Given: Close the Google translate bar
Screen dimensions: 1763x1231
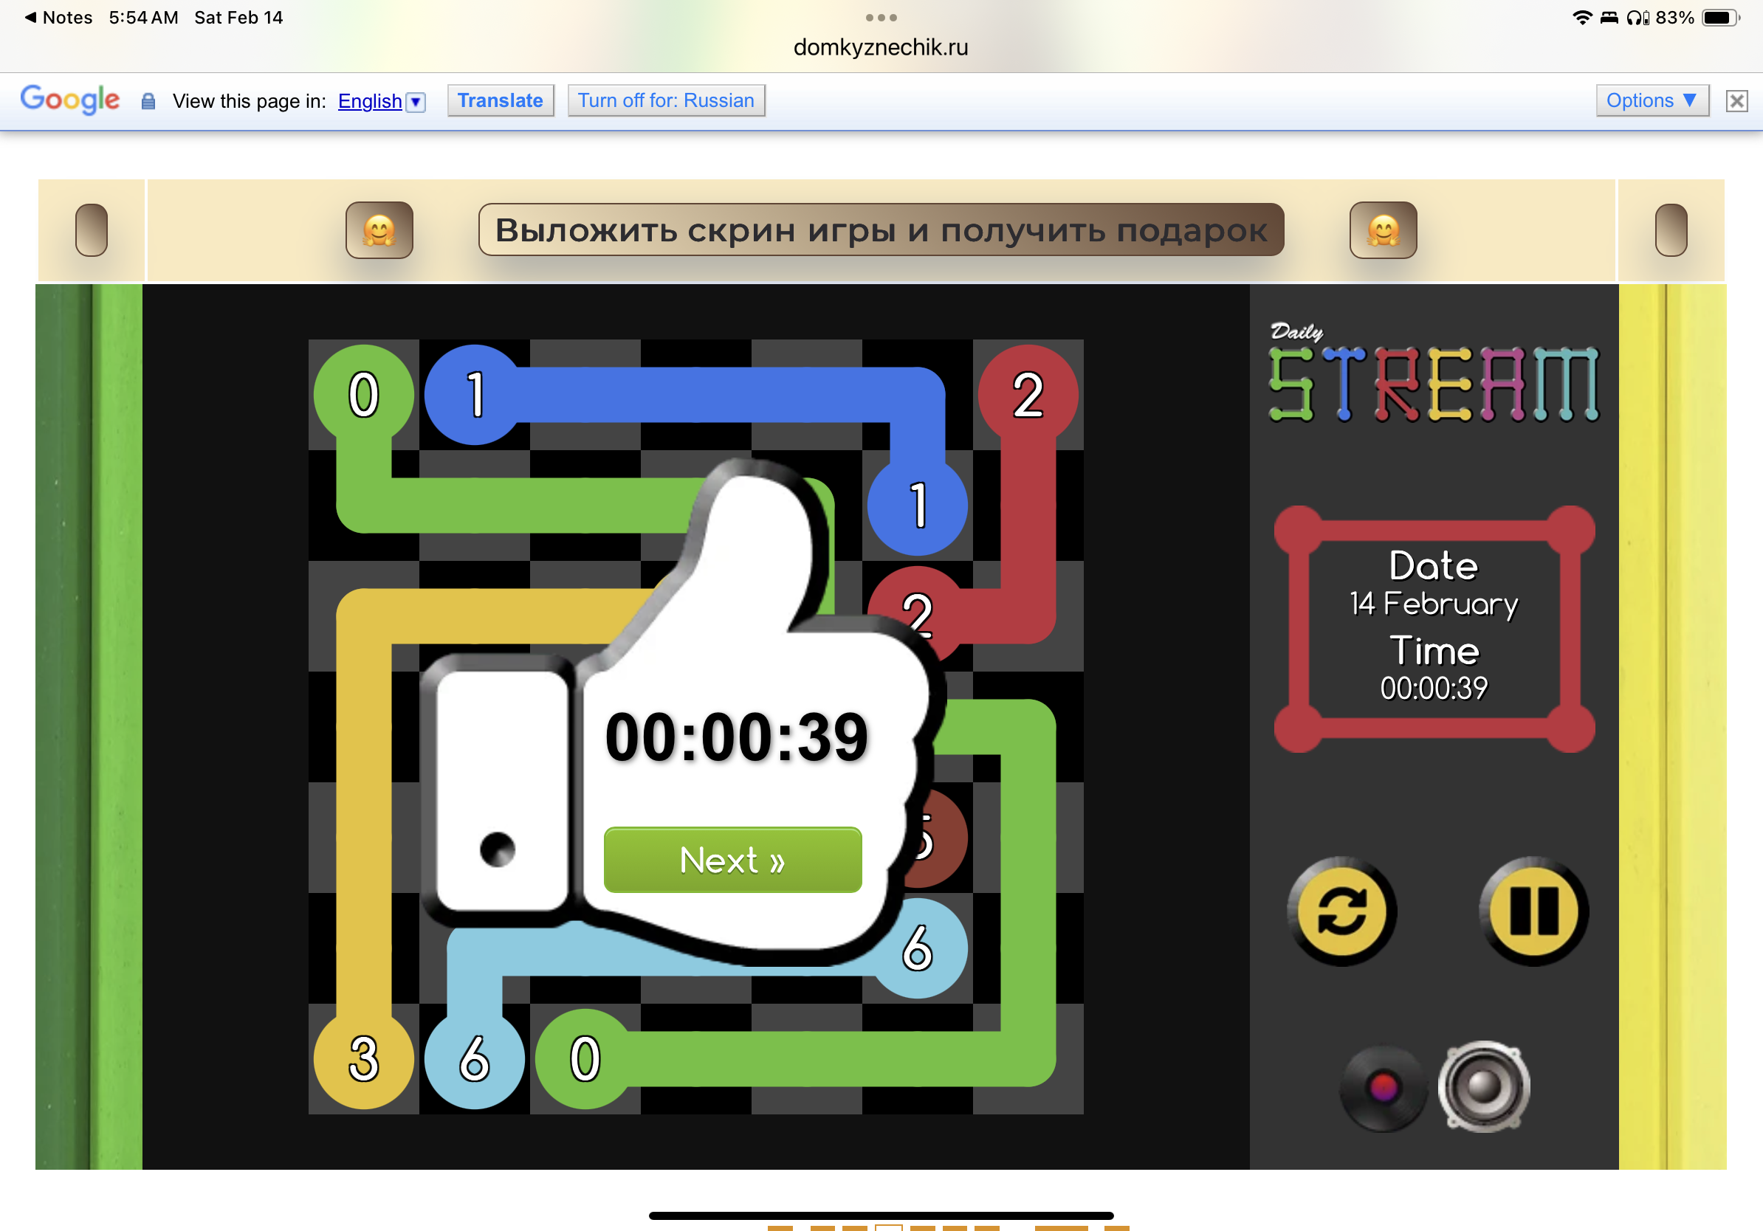Looking at the screenshot, I should pyautogui.click(x=1736, y=100).
